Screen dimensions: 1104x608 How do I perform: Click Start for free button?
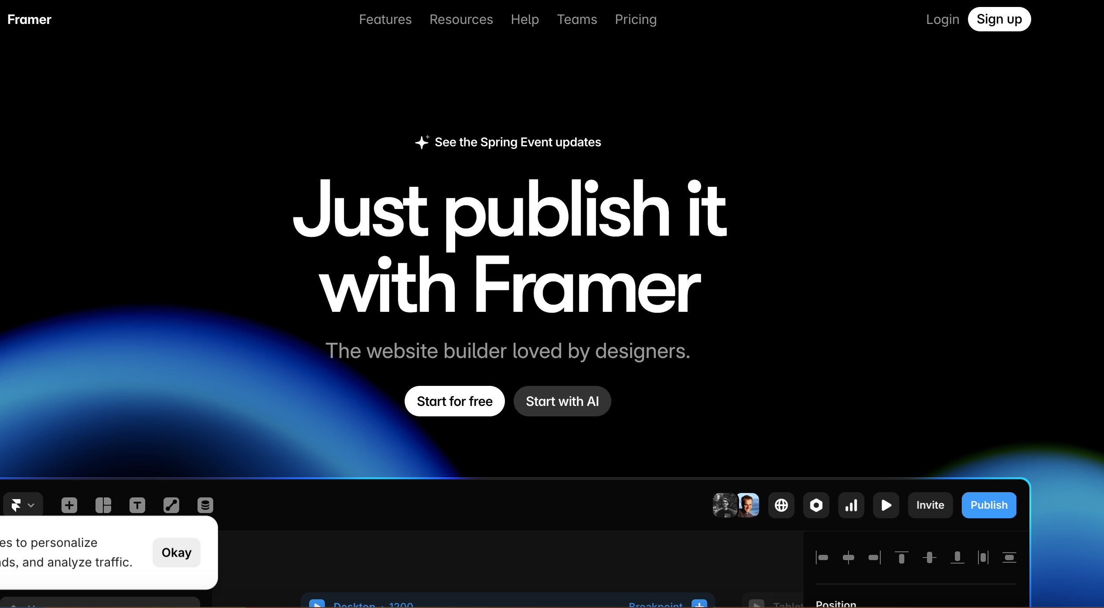[x=454, y=401]
